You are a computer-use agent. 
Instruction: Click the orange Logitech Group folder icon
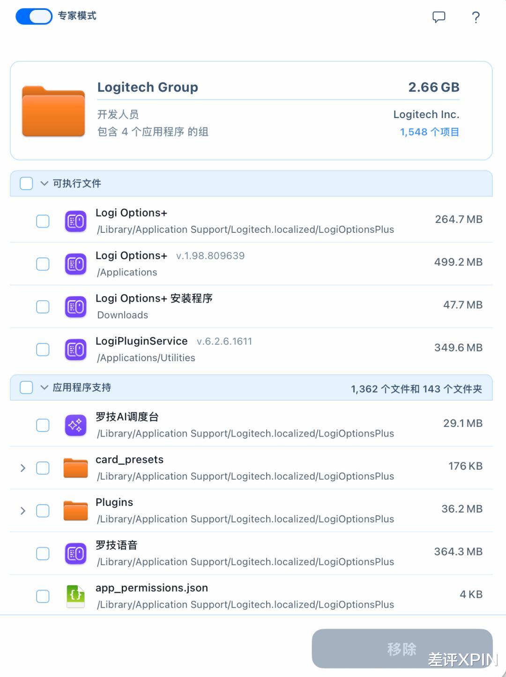(x=53, y=111)
